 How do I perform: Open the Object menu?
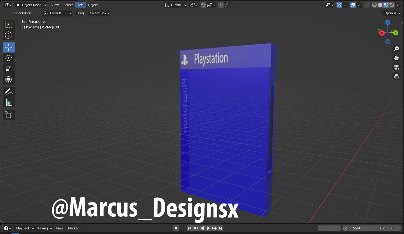[93, 5]
